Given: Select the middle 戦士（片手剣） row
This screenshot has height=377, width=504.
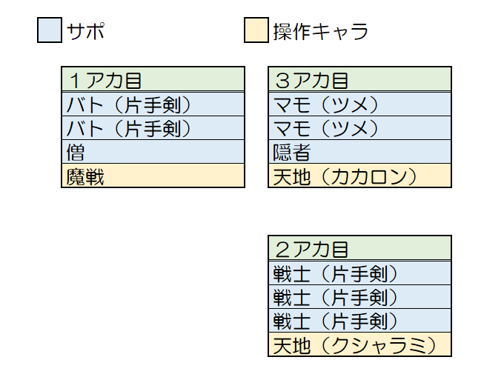Looking at the screenshot, I should coord(359,297).
